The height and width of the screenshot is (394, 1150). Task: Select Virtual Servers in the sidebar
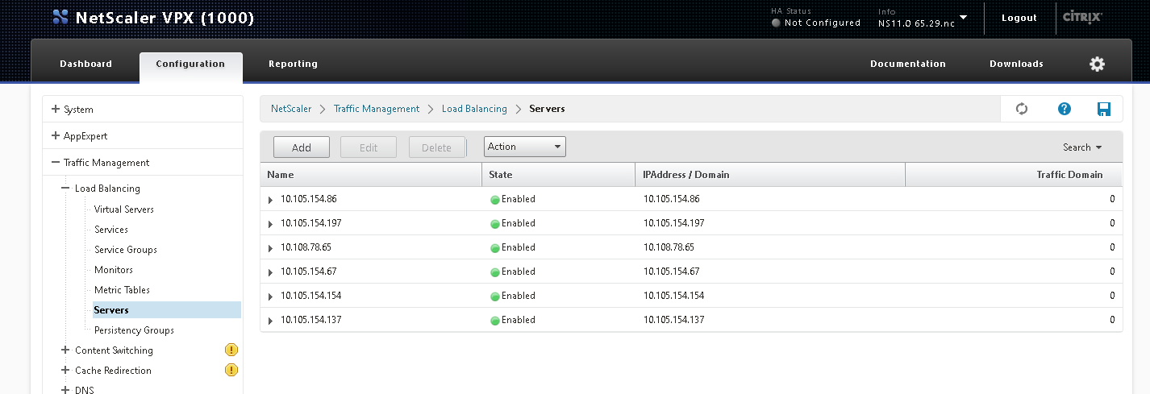tap(123, 209)
